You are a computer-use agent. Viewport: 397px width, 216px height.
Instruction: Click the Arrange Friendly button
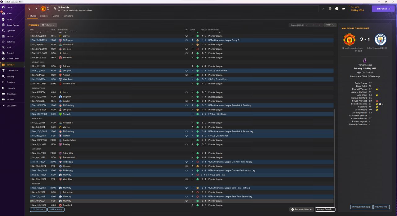tap(325, 209)
